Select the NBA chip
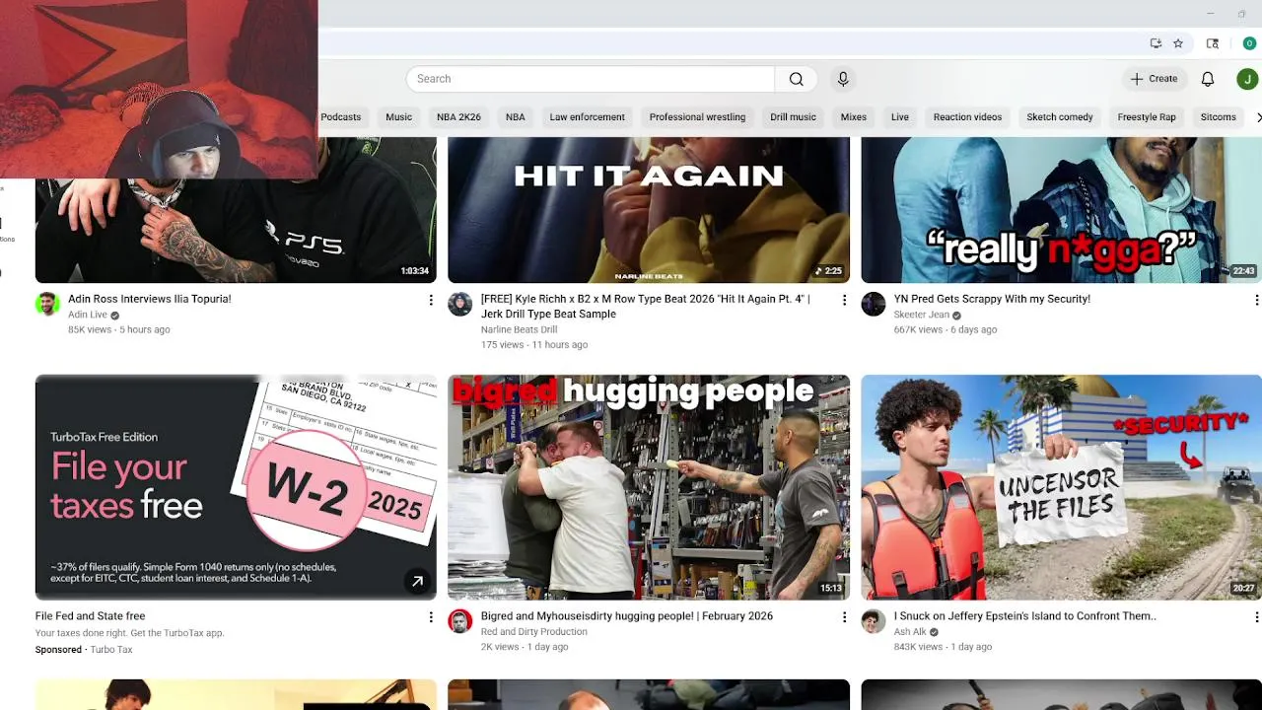The width and height of the screenshot is (1262, 710). point(516,117)
